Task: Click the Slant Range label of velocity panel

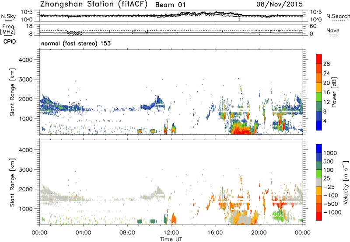Action: pos(12,183)
